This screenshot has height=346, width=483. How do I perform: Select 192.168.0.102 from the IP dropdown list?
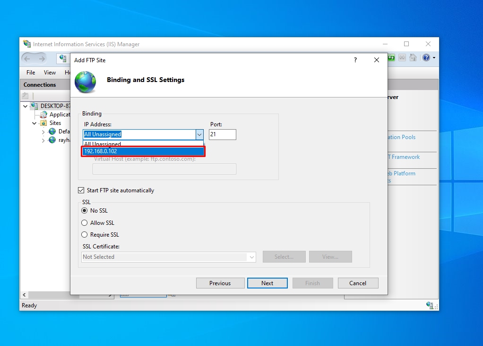coord(143,151)
